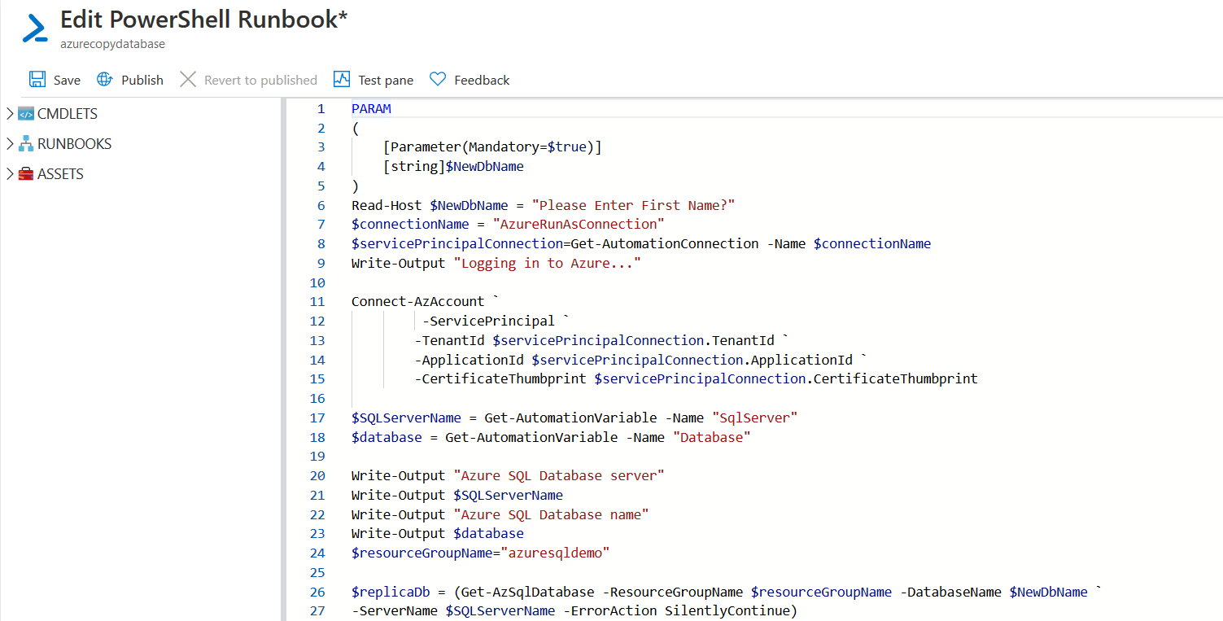Click the Save disk icon
This screenshot has height=621, width=1223.
point(37,79)
